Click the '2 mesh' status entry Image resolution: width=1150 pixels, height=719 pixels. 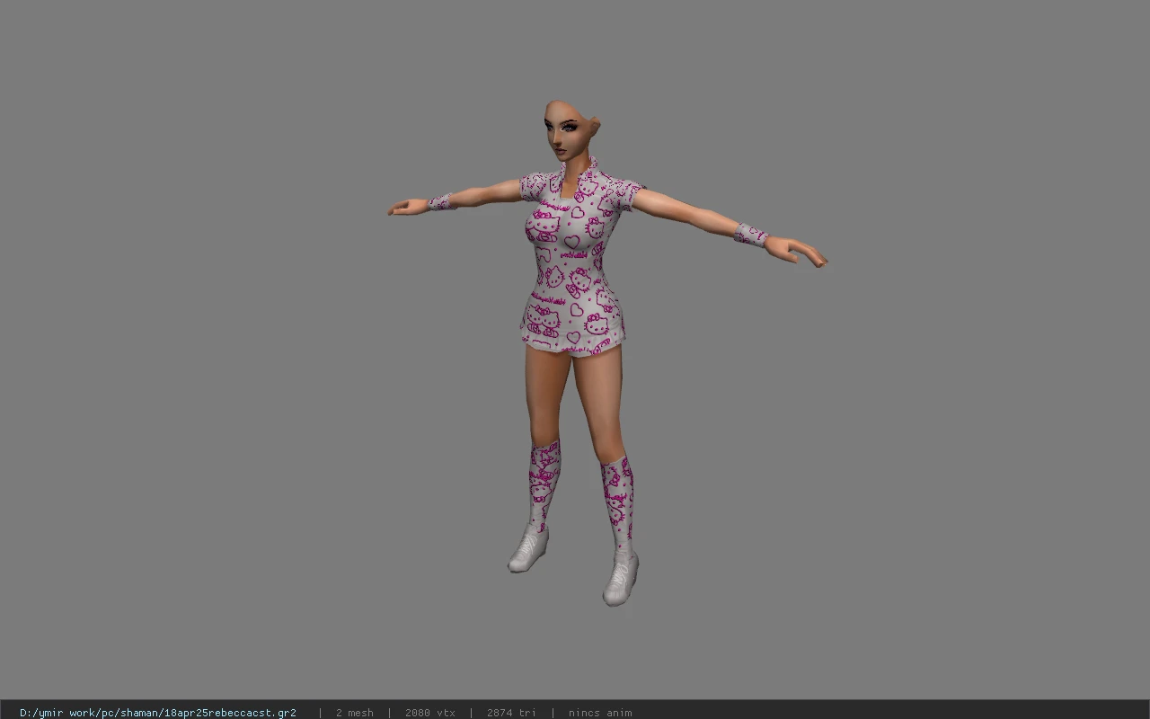coord(355,713)
